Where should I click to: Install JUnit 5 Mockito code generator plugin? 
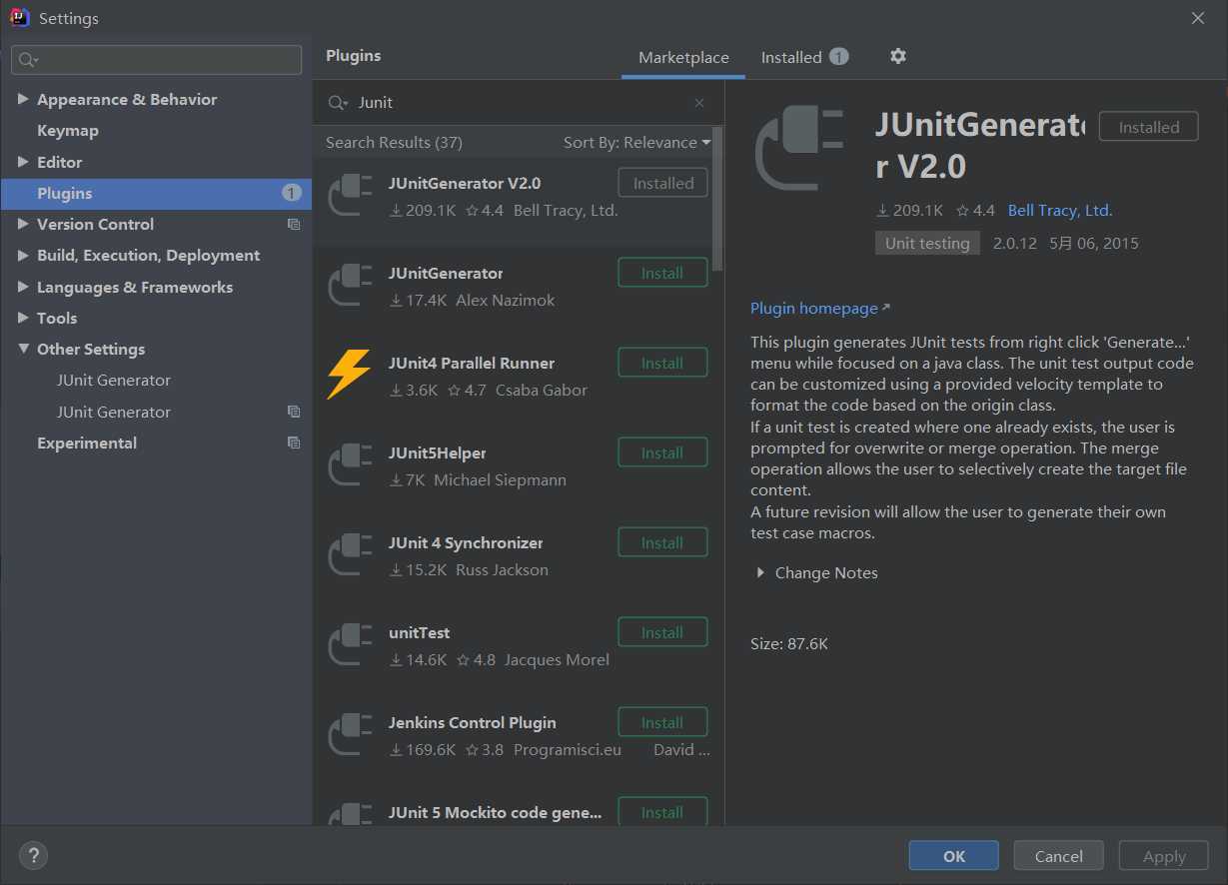(x=662, y=811)
